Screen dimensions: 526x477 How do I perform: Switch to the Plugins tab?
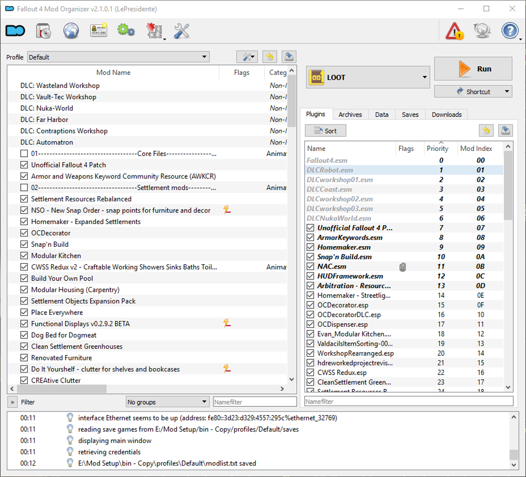click(316, 114)
